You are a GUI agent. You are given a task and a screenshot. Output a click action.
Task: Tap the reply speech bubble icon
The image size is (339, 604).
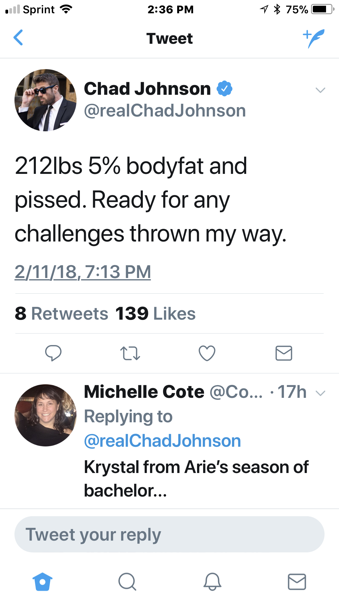[x=53, y=353]
